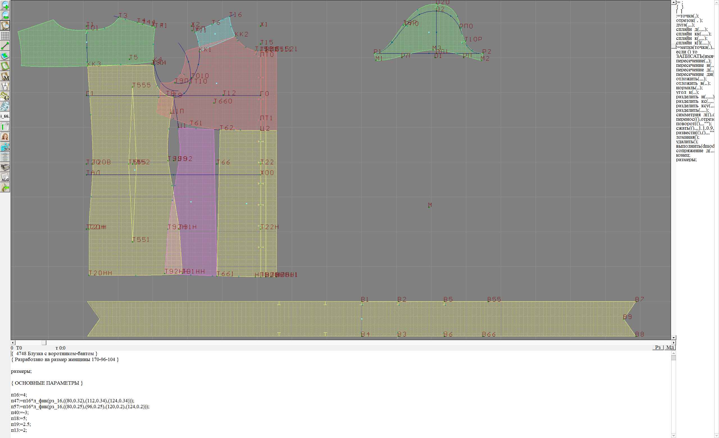Click the i_66 model label button
The height and width of the screenshot is (438, 719).
(5, 116)
